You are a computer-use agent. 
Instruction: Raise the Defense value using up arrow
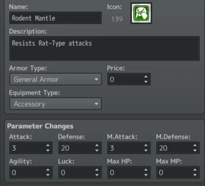(x=97, y=145)
